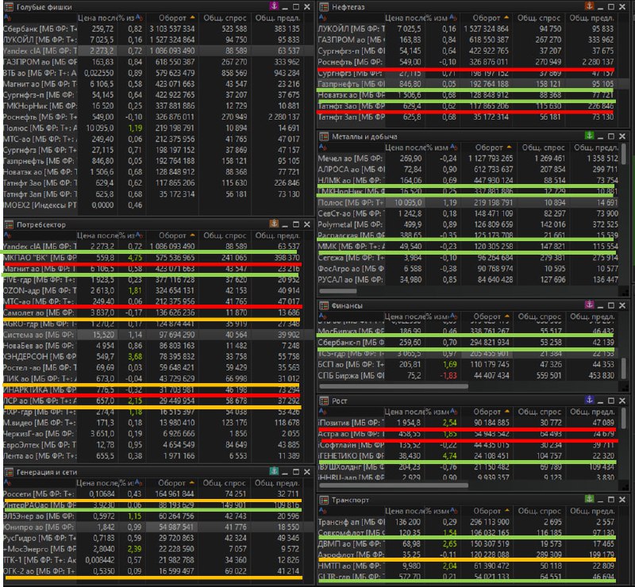
Task: Select the Россети row in Генерация и сети
Action: point(158,494)
